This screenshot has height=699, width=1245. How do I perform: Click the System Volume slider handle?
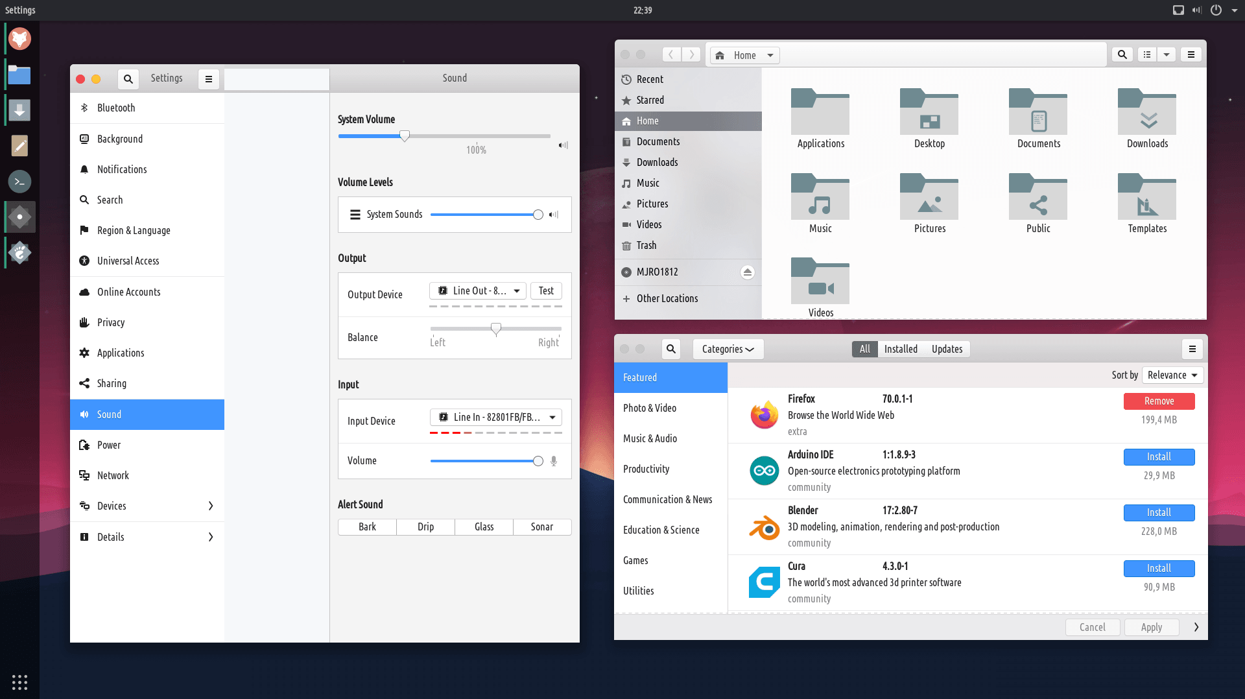405,136
